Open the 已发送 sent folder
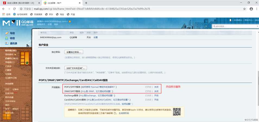 8,66
